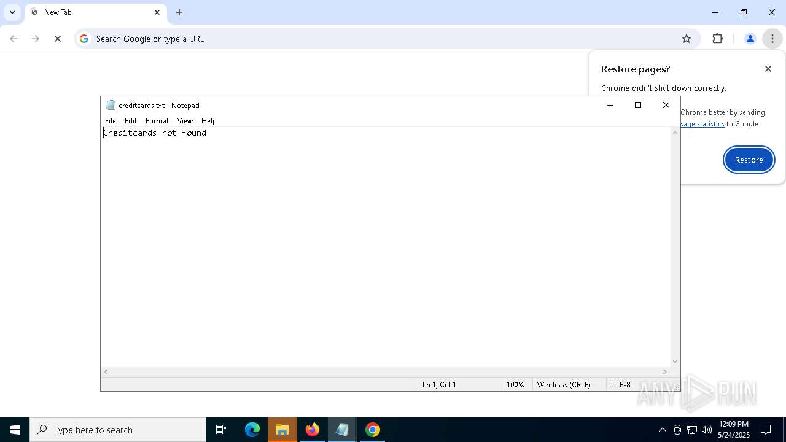Image resolution: width=786 pixels, height=442 pixels.
Task: Open the Chrome extensions puzzle icon
Action: pyautogui.click(x=718, y=39)
